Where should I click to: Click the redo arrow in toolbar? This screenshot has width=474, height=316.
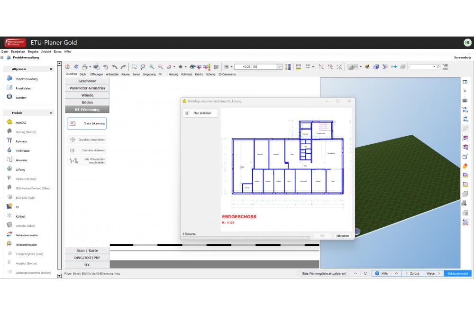123,67
